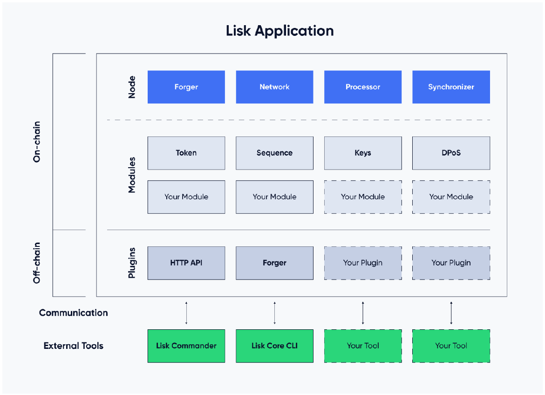545x395 pixels.
Task: Select the Token module box
Action: pos(186,153)
